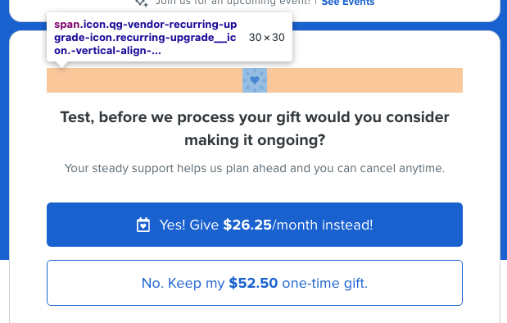Click the 30 × 30 size label in tooltip

(267, 38)
